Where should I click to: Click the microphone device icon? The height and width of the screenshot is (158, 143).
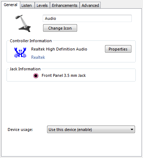point(23,23)
